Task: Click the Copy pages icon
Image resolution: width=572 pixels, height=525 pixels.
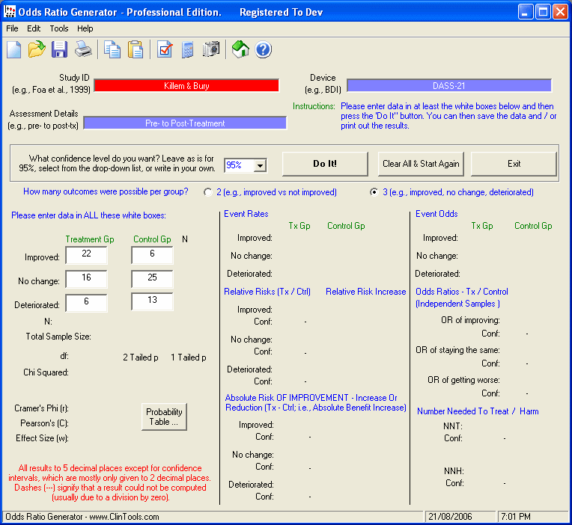Action: point(112,50)
